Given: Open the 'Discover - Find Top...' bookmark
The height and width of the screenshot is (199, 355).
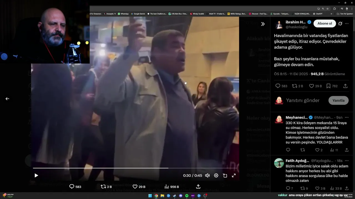Looking at the screenshot, I should [x=258, y=14].
